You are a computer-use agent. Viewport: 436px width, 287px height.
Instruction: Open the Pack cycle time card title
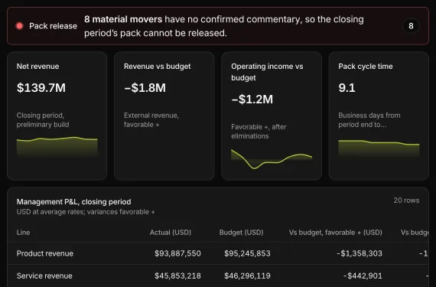[x=366, y=66]
